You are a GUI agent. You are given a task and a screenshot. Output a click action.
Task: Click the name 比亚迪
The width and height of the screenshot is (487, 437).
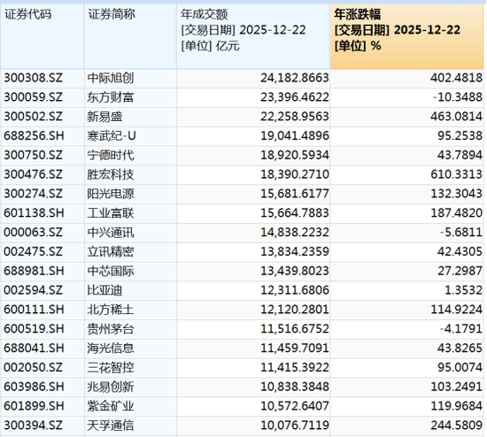[104, 290]
